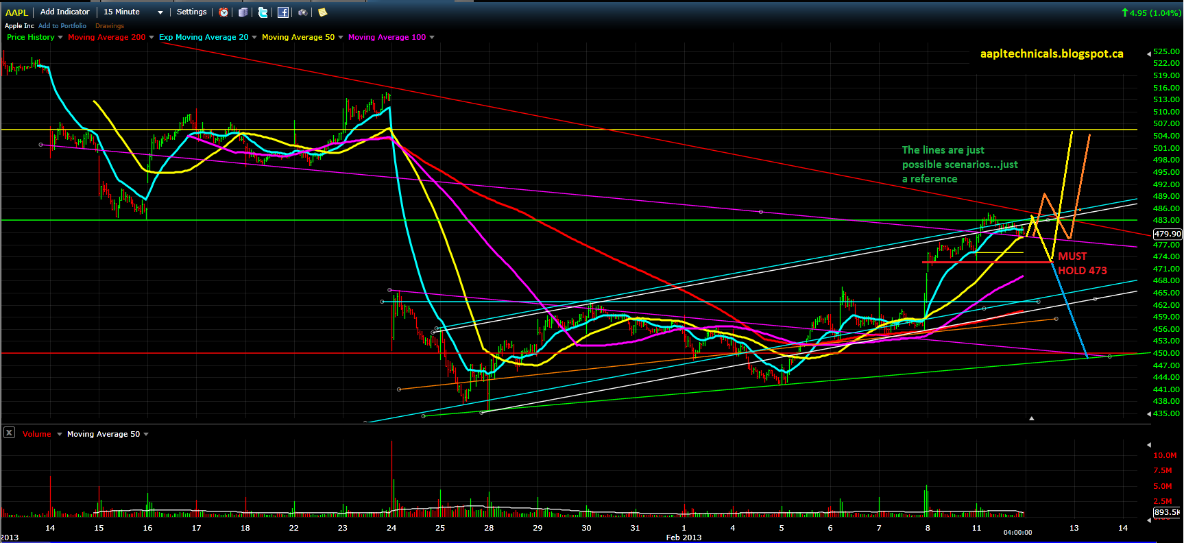Open the Settings menu

(x=192, y=12)
